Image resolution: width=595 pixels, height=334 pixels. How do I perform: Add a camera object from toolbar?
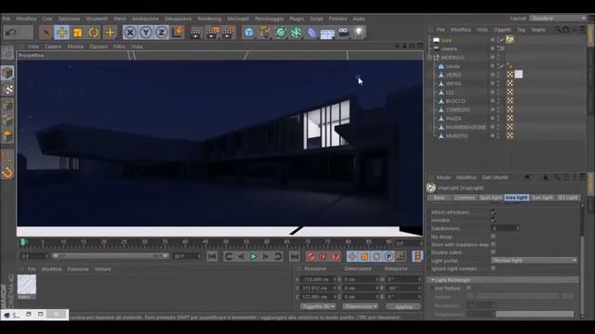343,32
